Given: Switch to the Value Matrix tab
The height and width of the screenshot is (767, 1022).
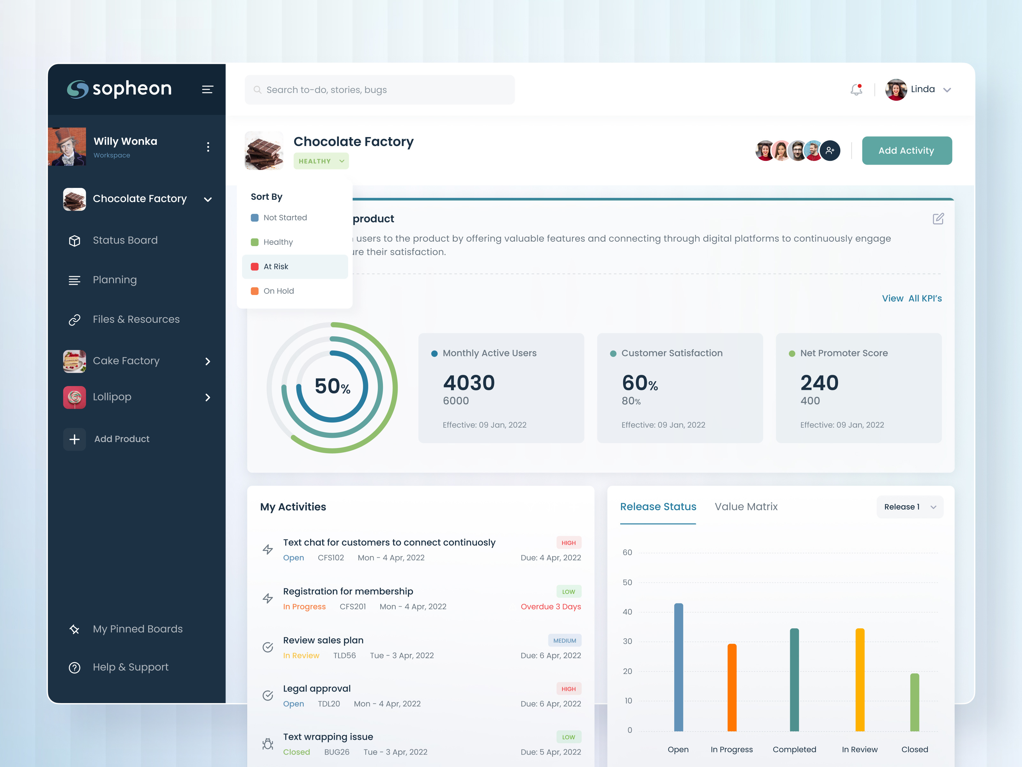Looking at the screenshot, I should [746, 507].
